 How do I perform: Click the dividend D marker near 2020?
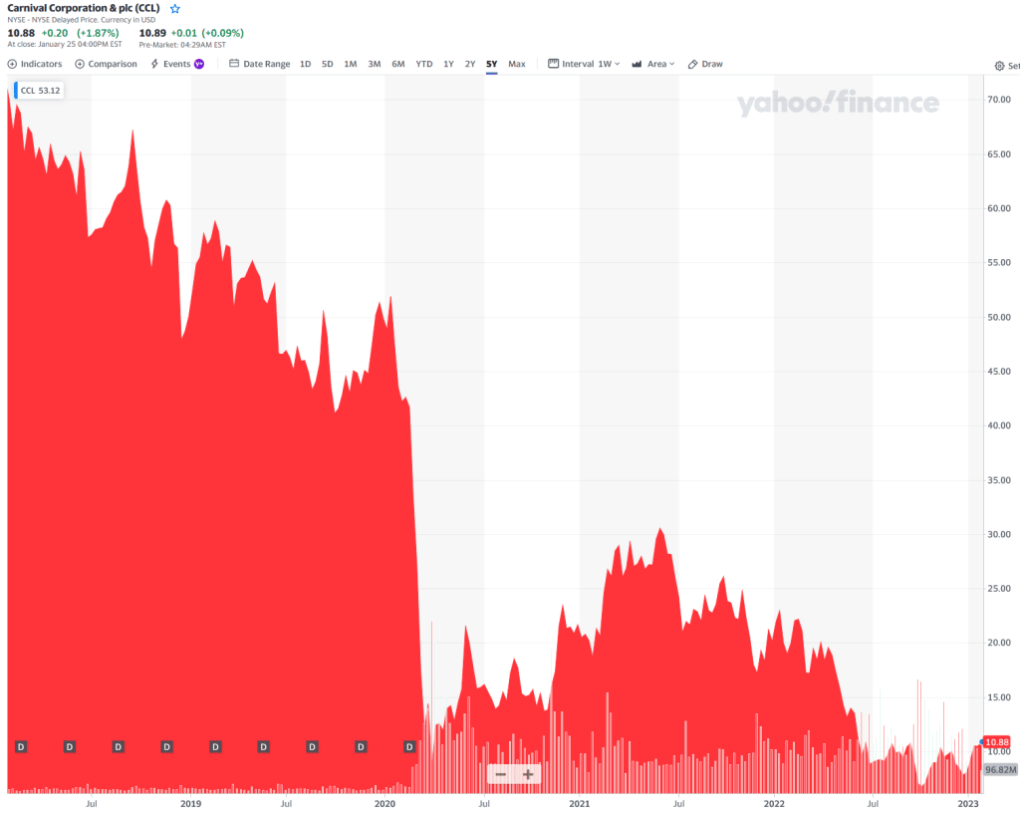(x=410, y=746)
